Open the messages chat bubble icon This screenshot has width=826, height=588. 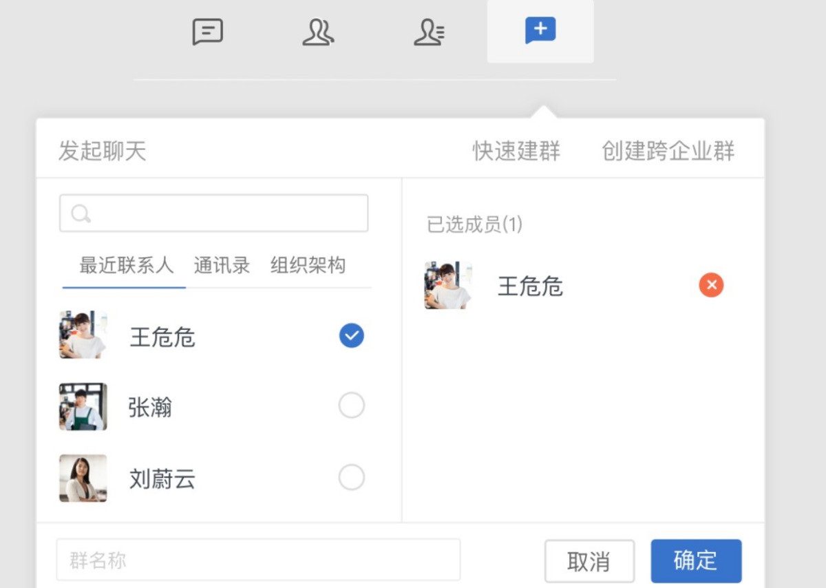pyautogui.click(x=207, y=32)
